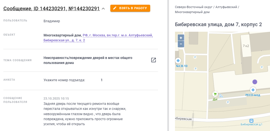Click the Многоквартирный дом breadcrumb
This screenshot has width=270, height=131.
click(x=192, y=12)
